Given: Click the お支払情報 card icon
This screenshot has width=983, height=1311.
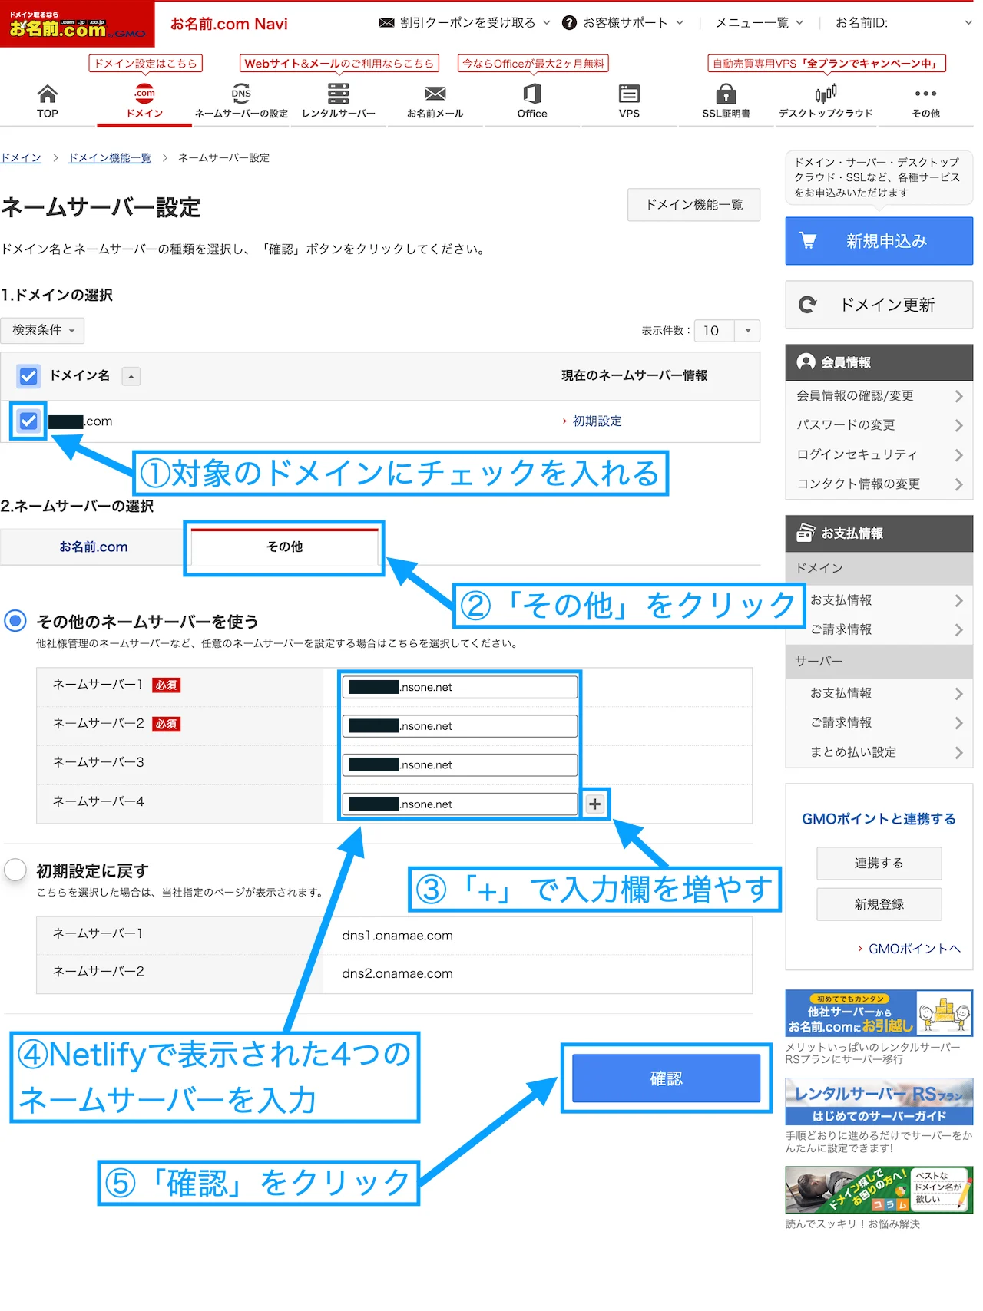Looking at the screenshot, I should click(x=806, y=533).
